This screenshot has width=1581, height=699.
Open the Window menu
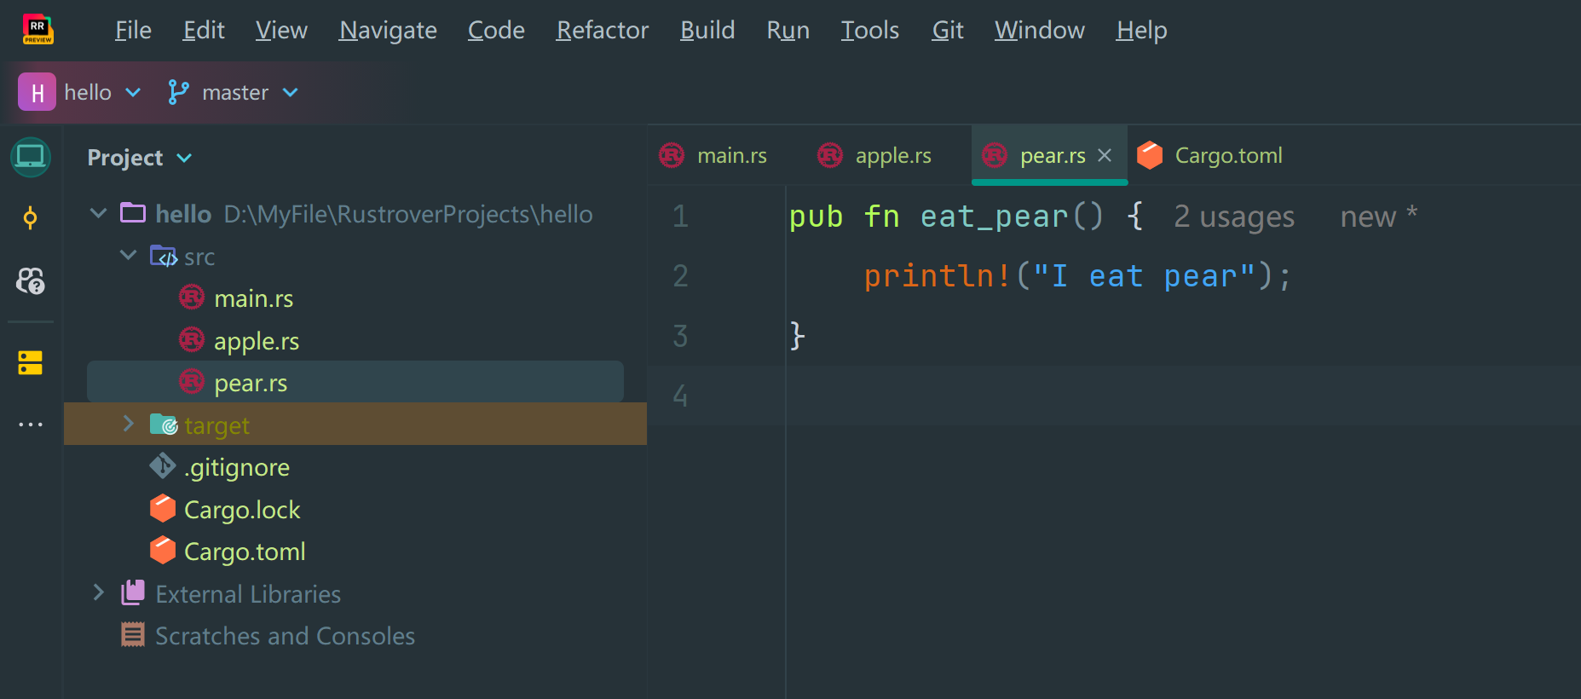click(1040, 30)
